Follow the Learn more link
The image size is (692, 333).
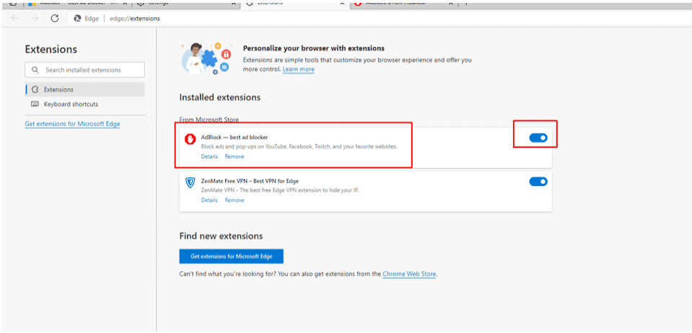(x=298, y=69)
